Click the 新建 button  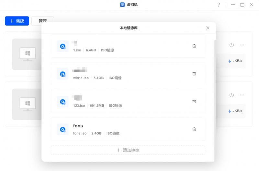(17, 21)
